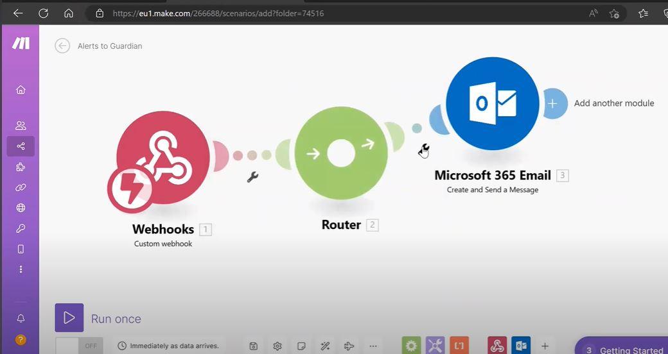Click module number 2 badge on Router

coord(373,225)
